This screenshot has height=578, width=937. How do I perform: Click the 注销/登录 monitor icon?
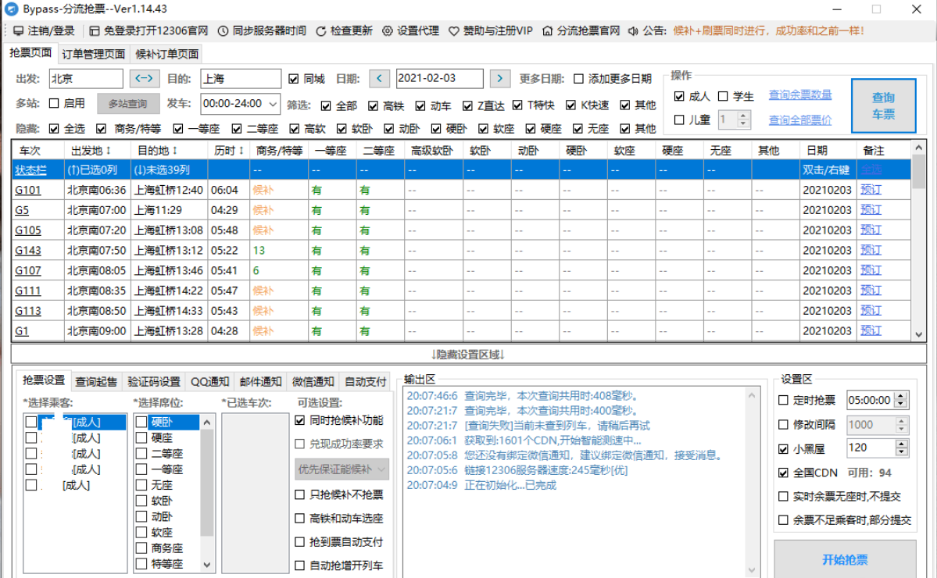[x=17, y=32]
